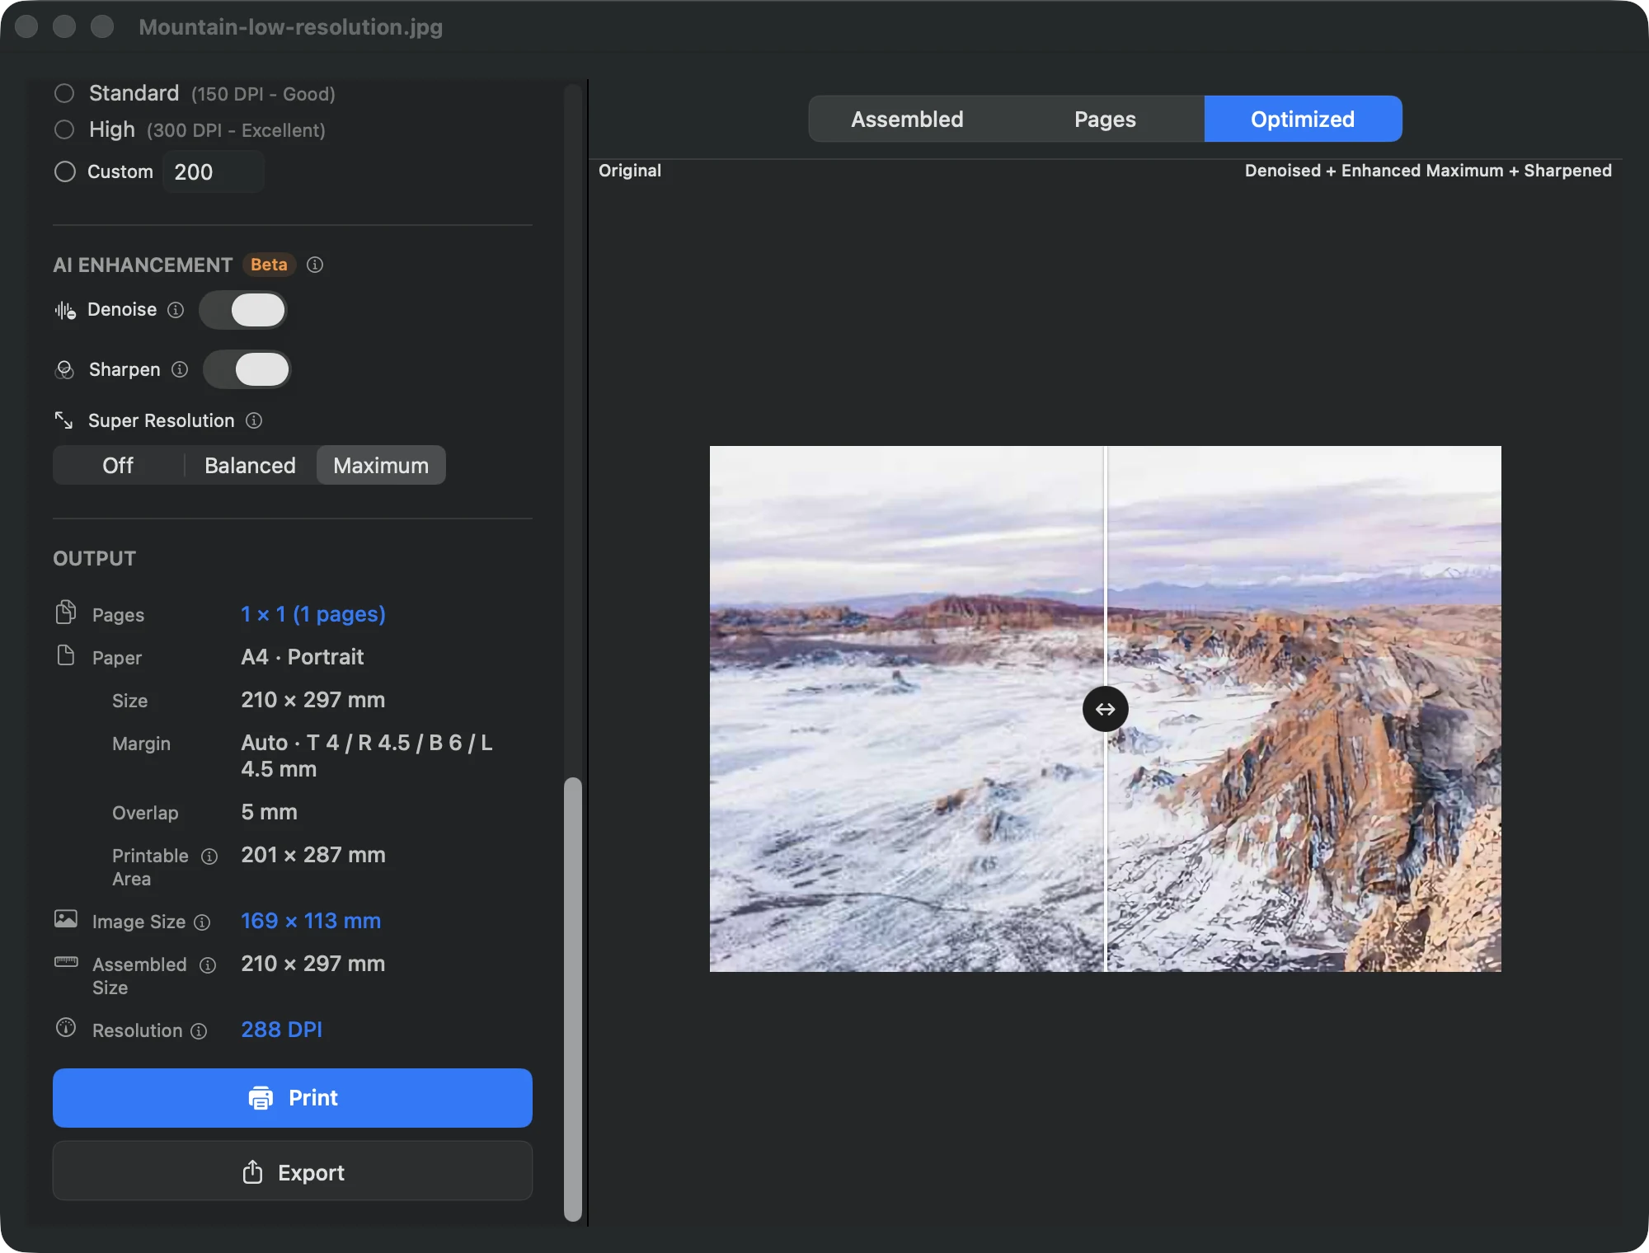Click the Assembled Size 210 × 297 mm value
This screenshot has height=1253, width=1649.
point(313,964)
